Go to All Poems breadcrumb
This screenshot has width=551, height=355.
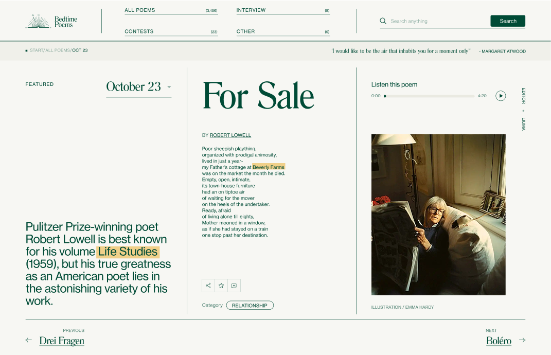pyautogui.click(x=58, y=50)
